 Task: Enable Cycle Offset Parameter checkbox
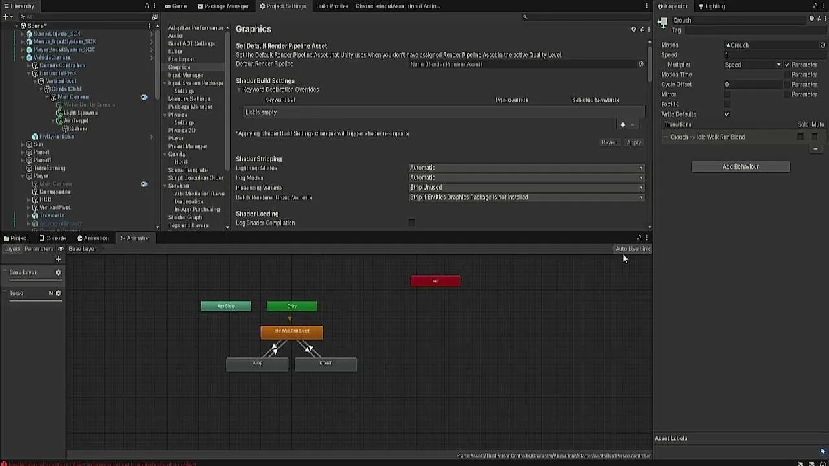pyautogui.click(x=787, y=84)
